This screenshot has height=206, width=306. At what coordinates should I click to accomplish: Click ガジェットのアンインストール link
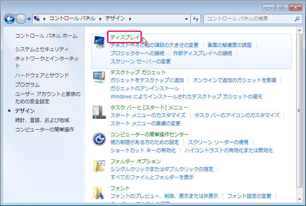point(145,88)
